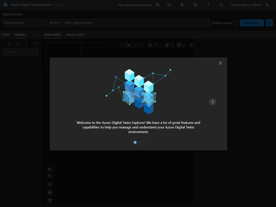The image size is (276, 207).
Task: Click the zoom in magnifier on graph
Action: (50, 169)
